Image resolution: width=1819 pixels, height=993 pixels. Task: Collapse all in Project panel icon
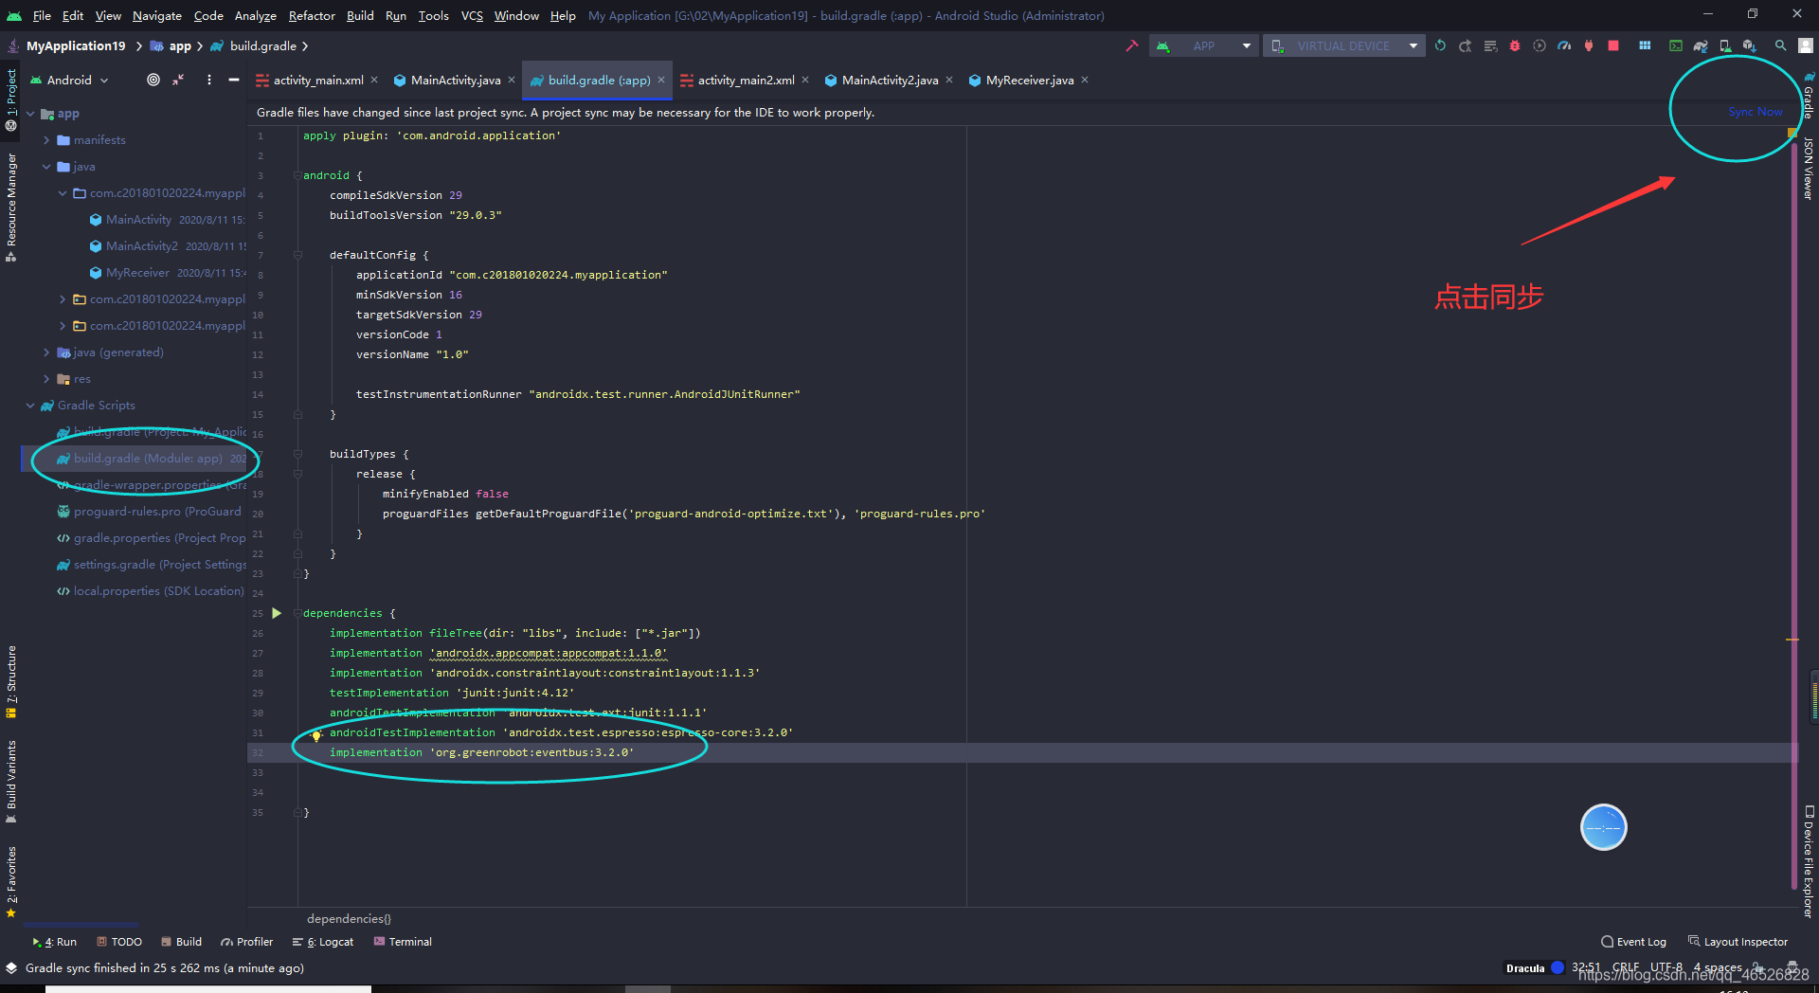[178, 80]
